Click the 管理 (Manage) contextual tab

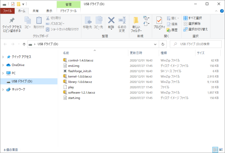pos(69,4)
